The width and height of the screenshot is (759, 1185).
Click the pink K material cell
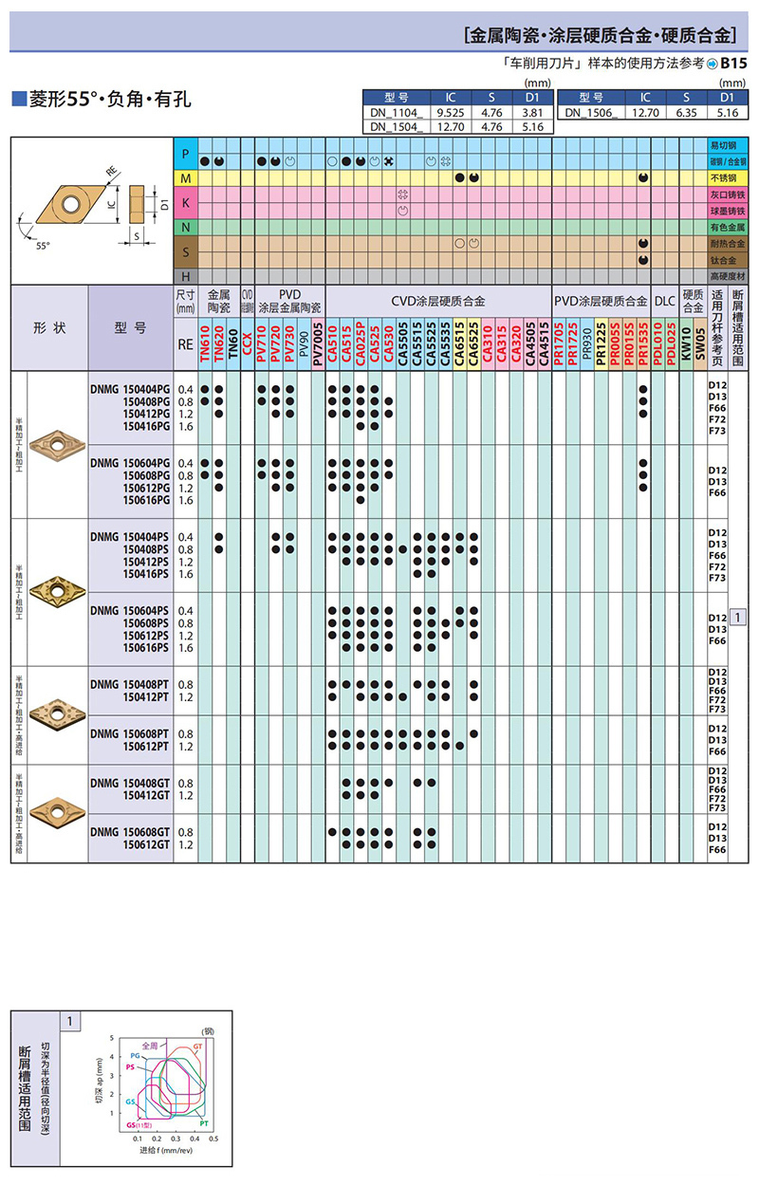coord(186,203)
